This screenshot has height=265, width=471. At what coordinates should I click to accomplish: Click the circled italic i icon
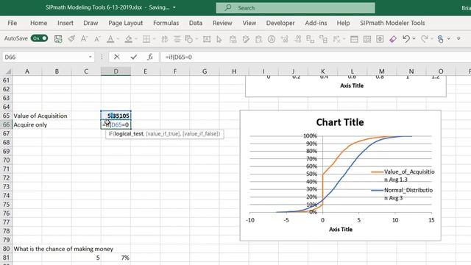272,39
